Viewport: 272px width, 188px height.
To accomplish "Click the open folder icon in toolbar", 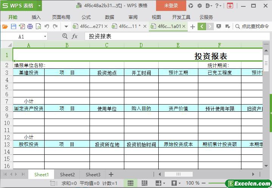I will (5, 26).
